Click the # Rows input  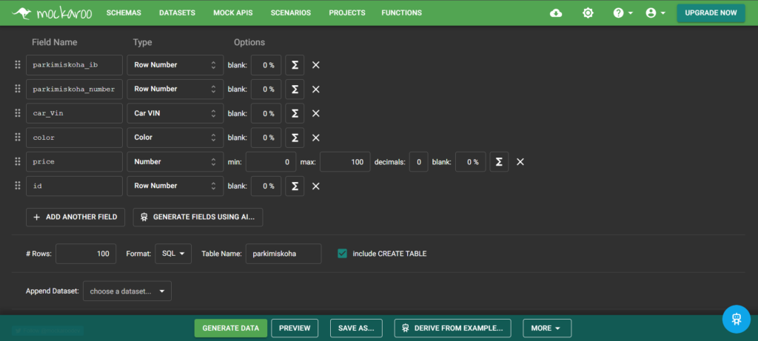tap(86, 254)
